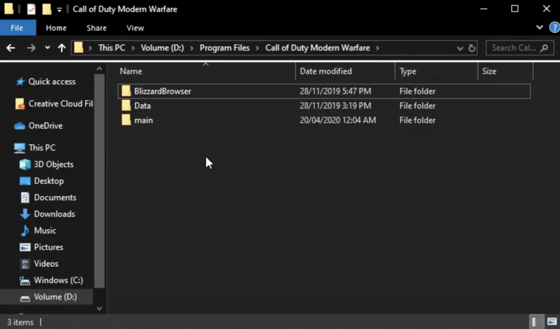Sort by the Date modified column header

coord(326,71)
